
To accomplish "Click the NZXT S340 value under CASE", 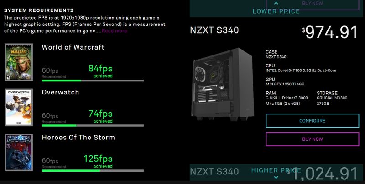I will click(x=276, y=57).
